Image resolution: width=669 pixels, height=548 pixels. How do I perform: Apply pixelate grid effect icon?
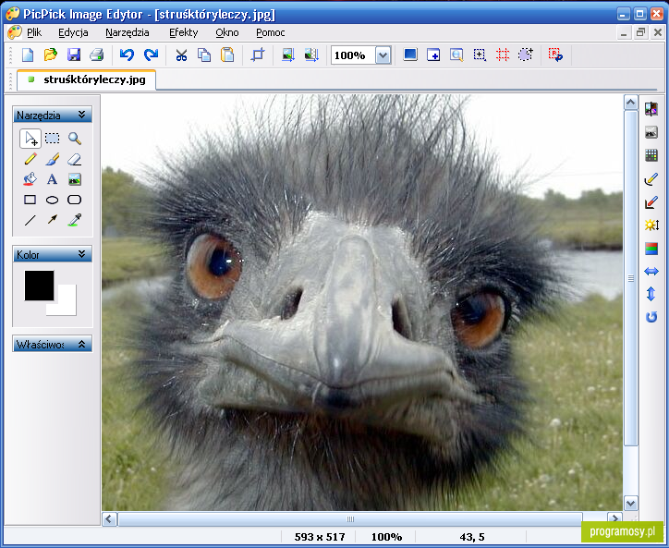(651, 156)
